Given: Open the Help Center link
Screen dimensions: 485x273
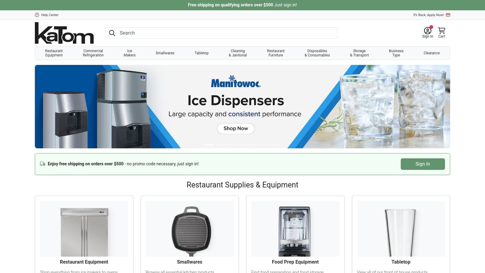Looking at the screenshot, I should (50, 15).
